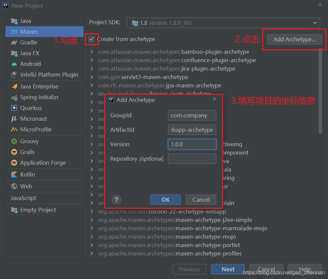Image resolution: width=328 pixels, height=279 pixels.
Task: Close the Add Archetype dialog
Action: click(214, 99)
